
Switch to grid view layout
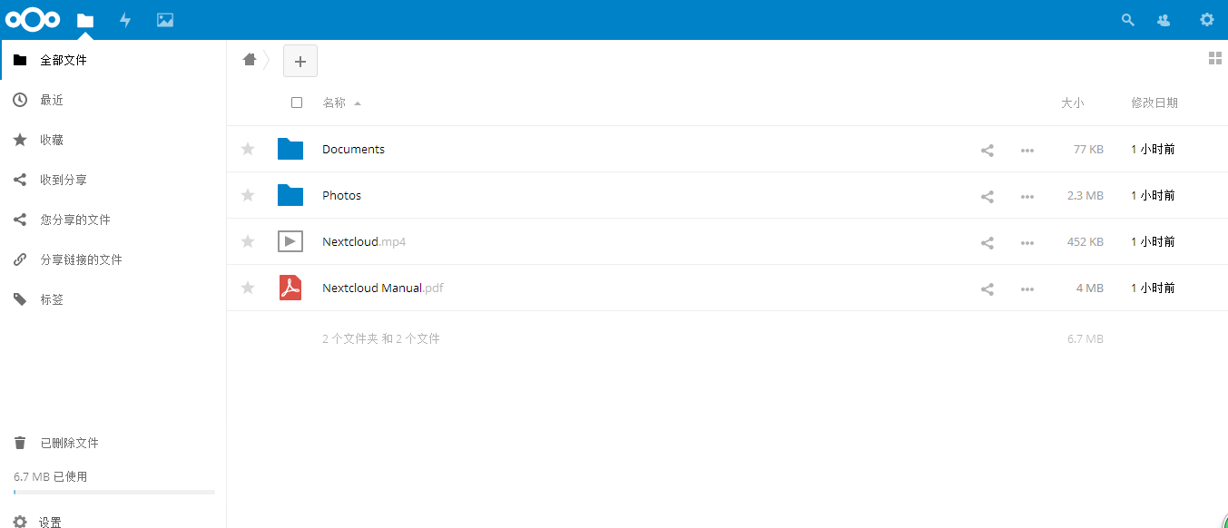(x=1215, y=57)
